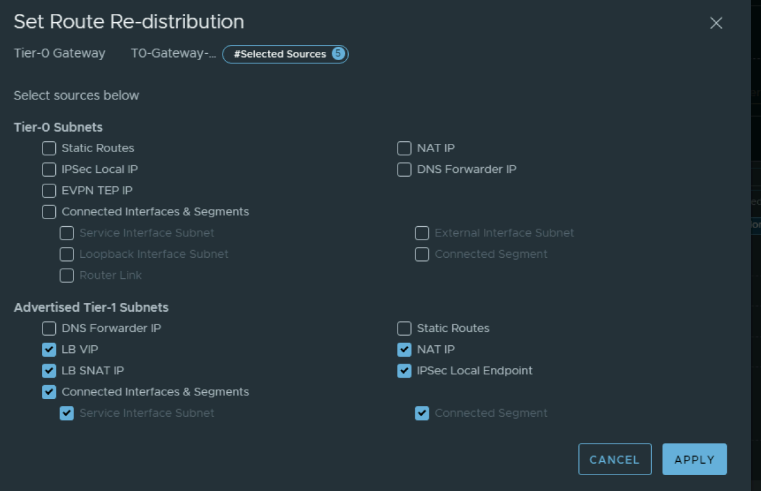Close the dialog with the X icon
Image resolution: width=761 pixels, height=491 pixels.
[716, 23]
